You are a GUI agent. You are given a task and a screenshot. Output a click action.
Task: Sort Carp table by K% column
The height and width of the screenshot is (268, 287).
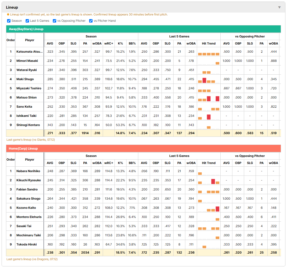pos(120,163)
